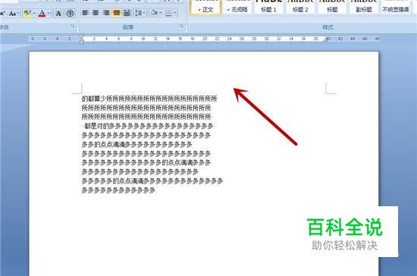Center the paragraph text
417x276 pixels.
point(96,12)
